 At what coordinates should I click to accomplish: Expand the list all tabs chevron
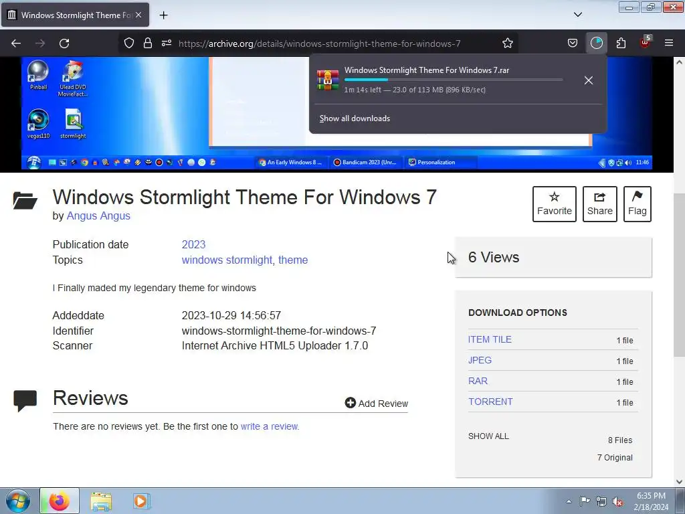pos(577,15)
